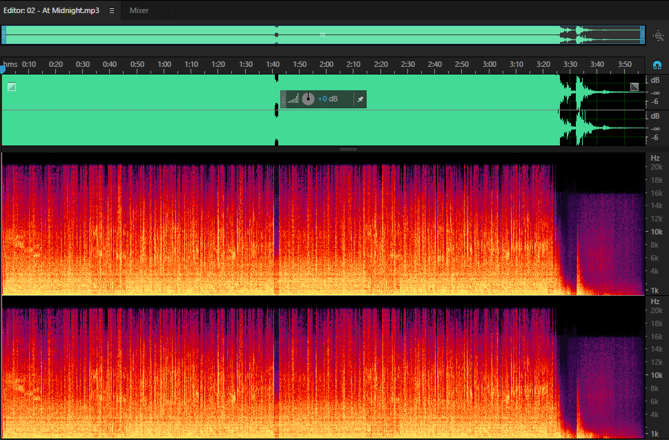Click the 1:40 mark on the ruler
This screenshot has width=669, height=440.
pos(273,64)
